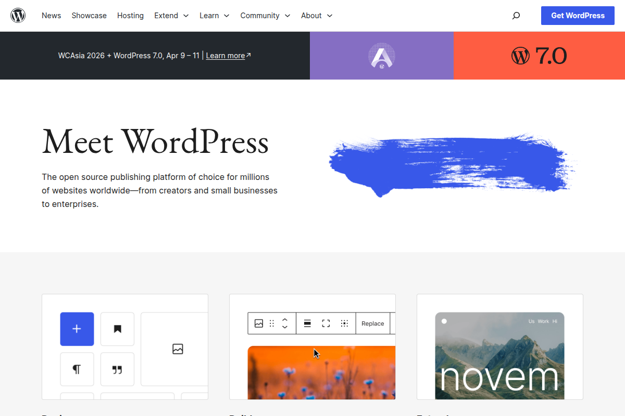Image resolution: width=625 pixels, height=416 pixels.
Task: Open the search icon
Action: pos(516,16)
